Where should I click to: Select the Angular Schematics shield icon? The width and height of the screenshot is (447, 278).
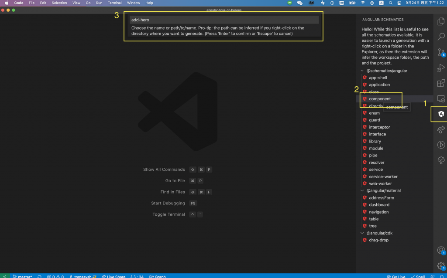(x=441, y=114)
